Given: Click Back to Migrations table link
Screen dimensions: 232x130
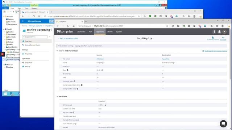Looking at the screenshot, I should (68, 39).
